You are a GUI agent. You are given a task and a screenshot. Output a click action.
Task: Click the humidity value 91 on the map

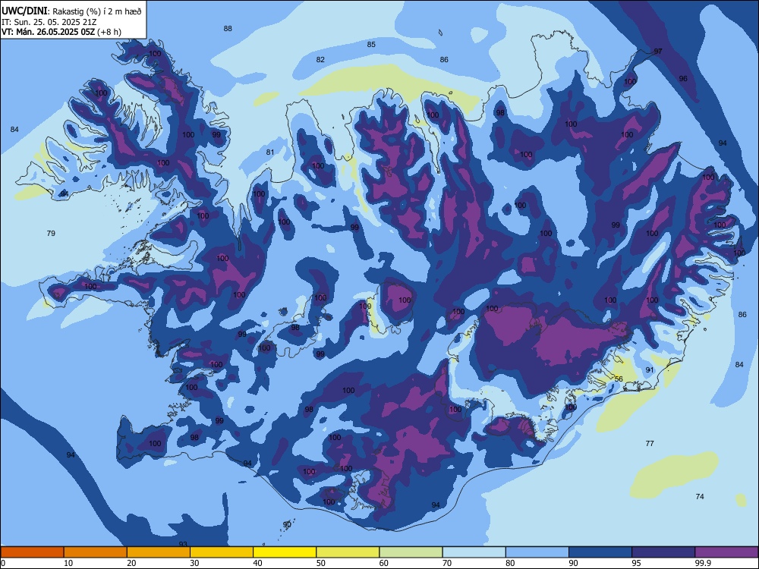pyautogui.click(x=650, y=369)
